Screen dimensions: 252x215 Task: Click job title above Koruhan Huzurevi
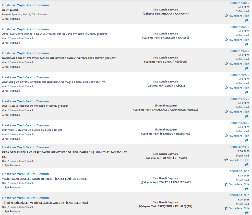click(x=26, y=101)
